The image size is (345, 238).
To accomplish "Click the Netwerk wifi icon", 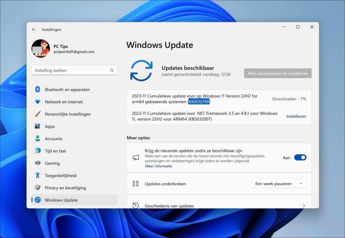I will (x=38, y=102).
